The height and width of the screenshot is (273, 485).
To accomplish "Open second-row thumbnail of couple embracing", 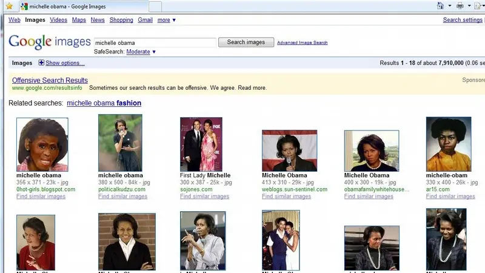I will (x=281, y=240).
